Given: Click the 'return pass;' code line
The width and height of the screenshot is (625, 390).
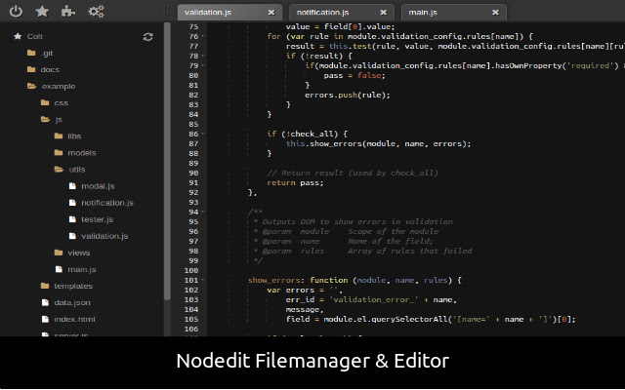Looking at the screenshot, I should pos(295,182).
